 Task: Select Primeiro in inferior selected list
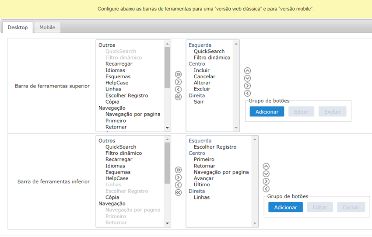pyautogui.click(x=204, y=159)
